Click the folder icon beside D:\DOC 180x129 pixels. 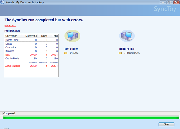tap(66, 53)
